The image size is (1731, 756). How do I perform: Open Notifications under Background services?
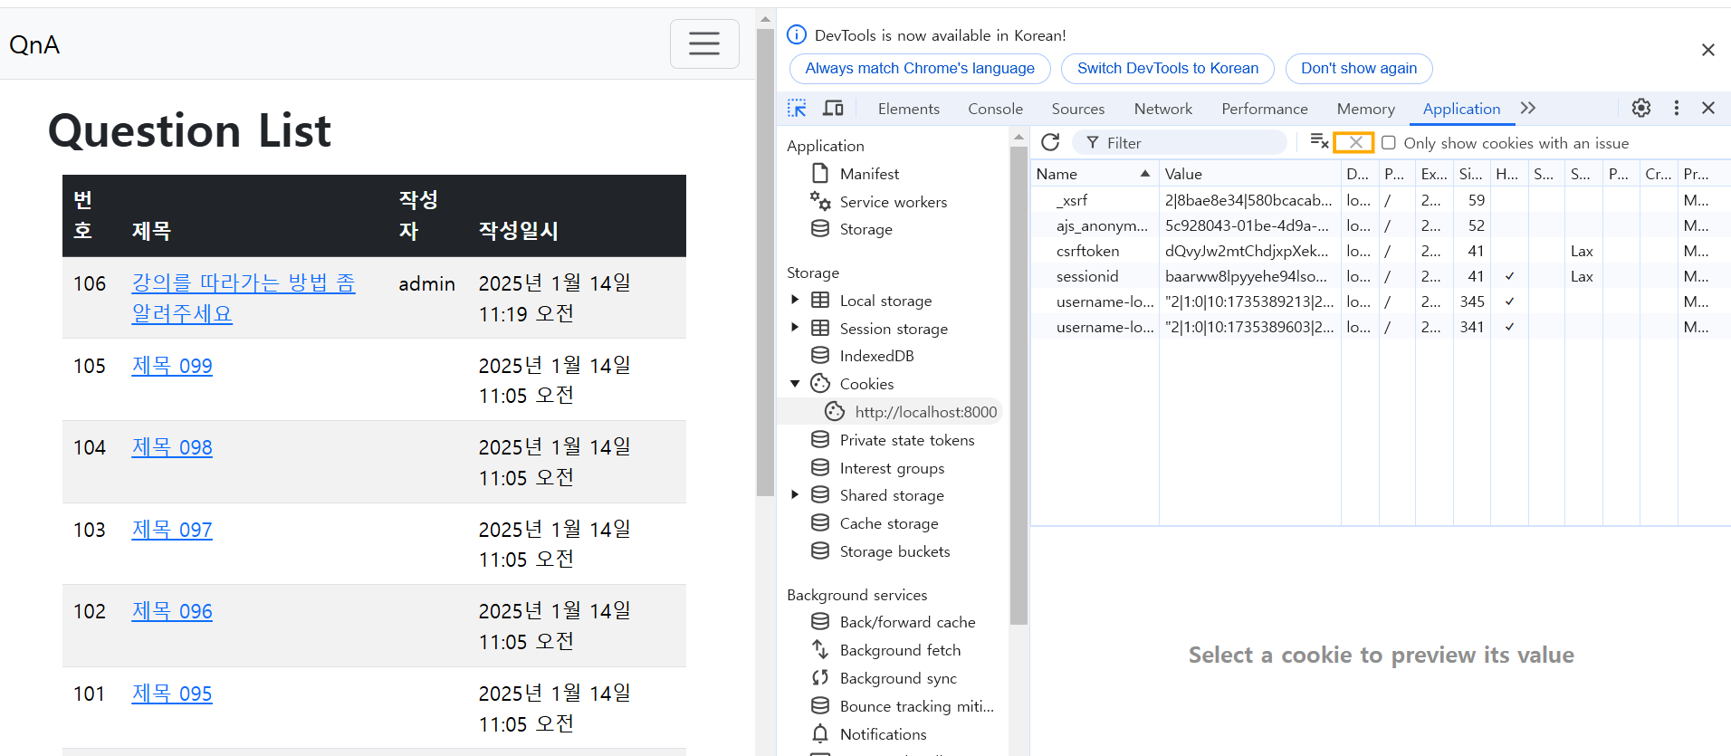(x=883, y=734)
